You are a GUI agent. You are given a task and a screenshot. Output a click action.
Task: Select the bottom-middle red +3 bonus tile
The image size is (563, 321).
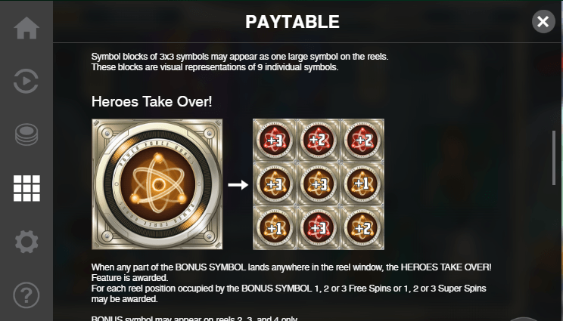coord(319,228)
